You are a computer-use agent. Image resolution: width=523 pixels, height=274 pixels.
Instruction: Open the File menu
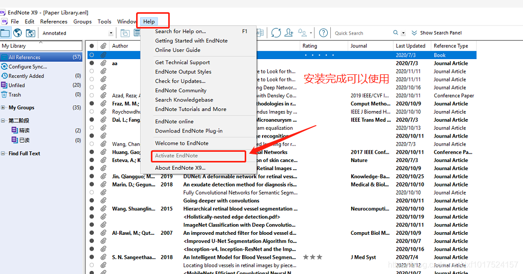pyautogui.click(x=15, y=21)
